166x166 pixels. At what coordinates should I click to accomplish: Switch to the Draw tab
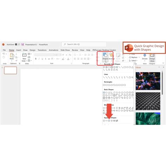coord(25,50)
